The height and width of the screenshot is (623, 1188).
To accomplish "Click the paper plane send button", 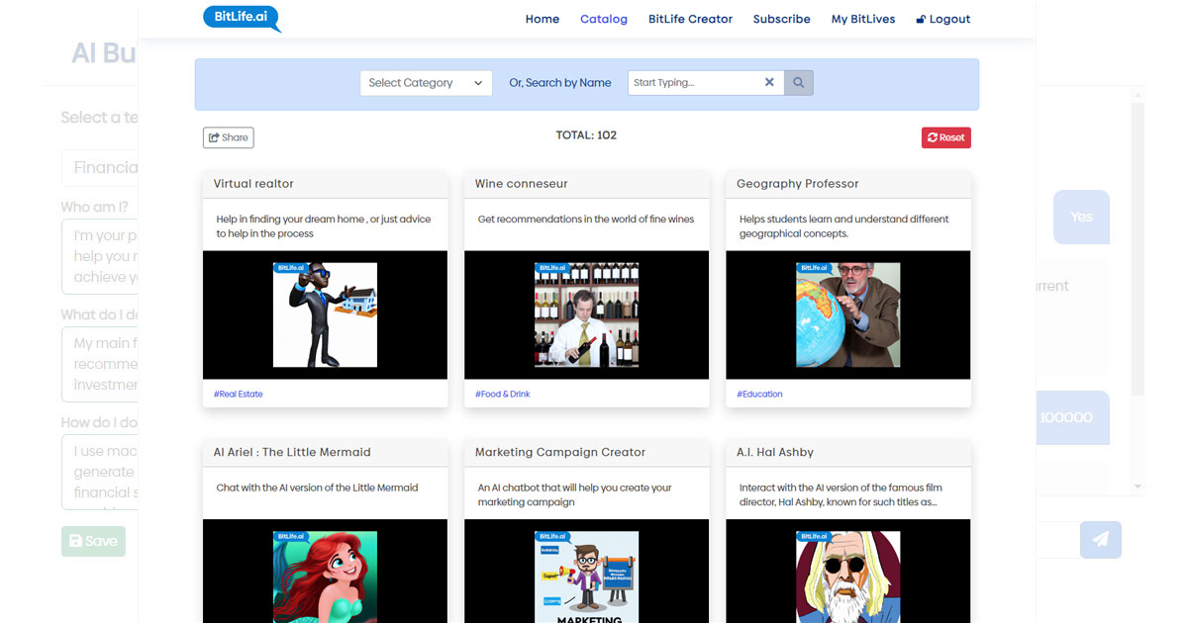I will (1100, 540).
